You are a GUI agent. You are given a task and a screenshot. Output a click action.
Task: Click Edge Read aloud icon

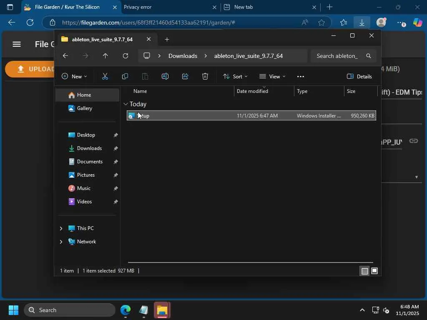pyautogui.click(x=305, y=22)
